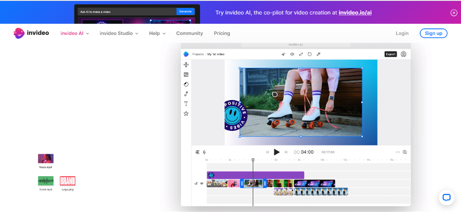Select the dancers-in-blue clip on lower track
Image resolution: width=461 pixels, height=212 pixels.
[321, 192]
